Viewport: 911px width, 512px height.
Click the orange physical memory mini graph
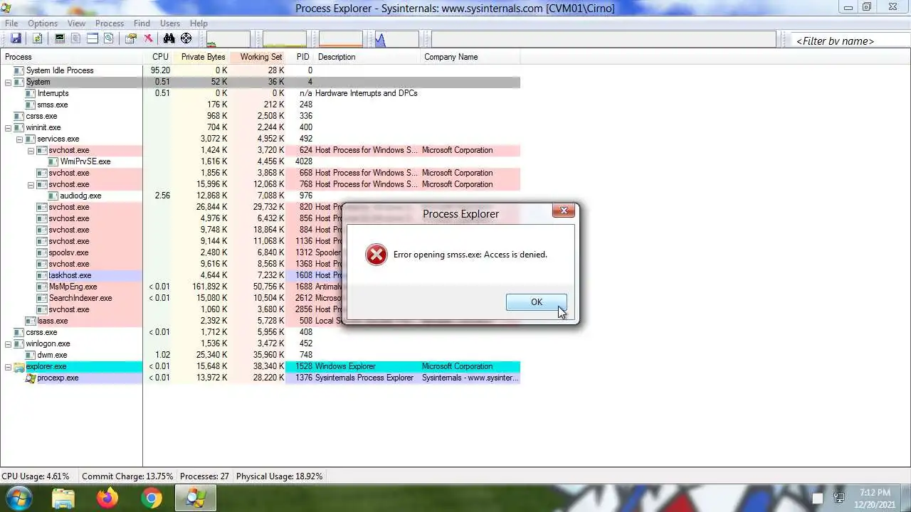click(x=341, y=39)
